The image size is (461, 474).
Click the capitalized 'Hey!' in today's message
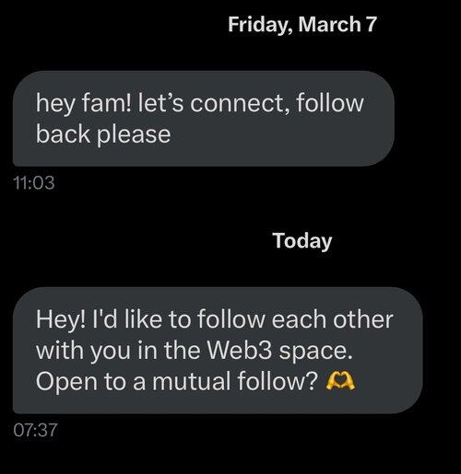click(x=60, y=320)
